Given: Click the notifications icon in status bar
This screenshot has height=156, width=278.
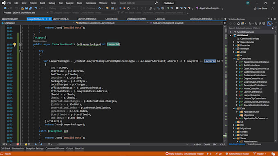Looking at the screenshot, I should point(273,154).
